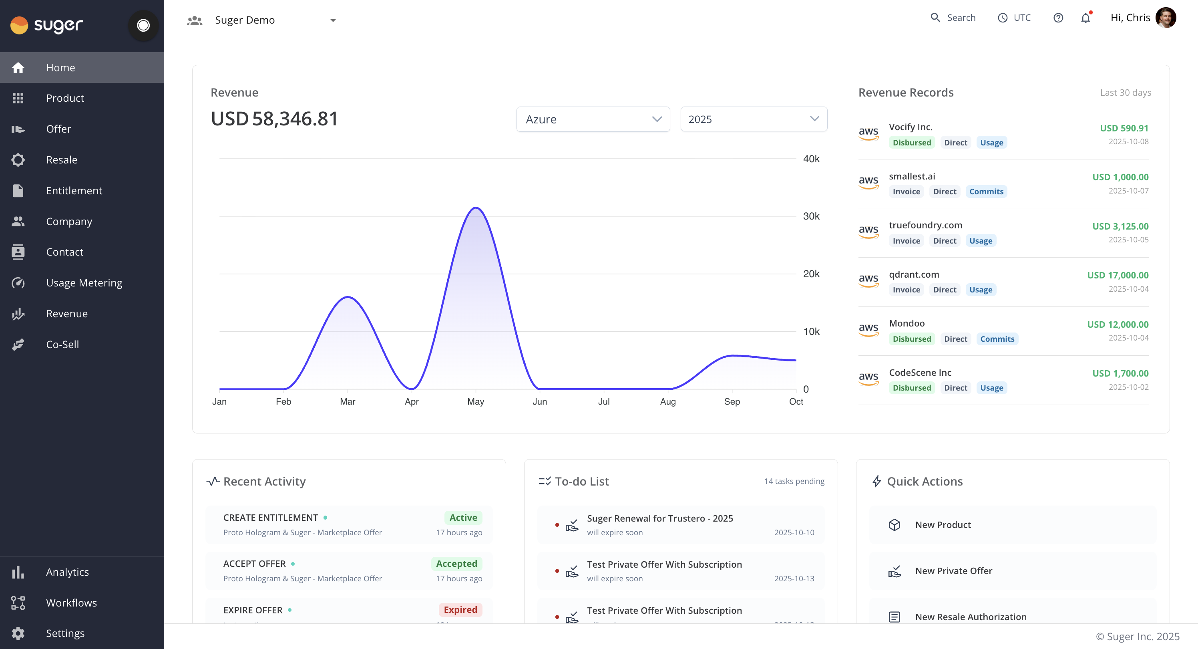Screen dimensions: 1198x649
Task: Switch timezone via UTC clock button
Action: (1014, 18)
